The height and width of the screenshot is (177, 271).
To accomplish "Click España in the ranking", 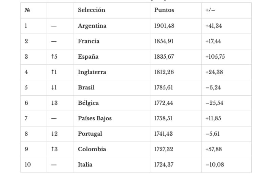I will pos(88,57).
